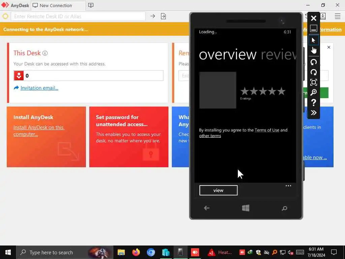This screenshot has height=259, width=345.
Task: Click the taskbar search box
Action: tap(64, 252)
